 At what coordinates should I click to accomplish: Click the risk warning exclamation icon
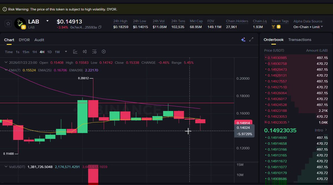(5, 9)
